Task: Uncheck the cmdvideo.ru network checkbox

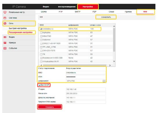Action: pos(41,29)
